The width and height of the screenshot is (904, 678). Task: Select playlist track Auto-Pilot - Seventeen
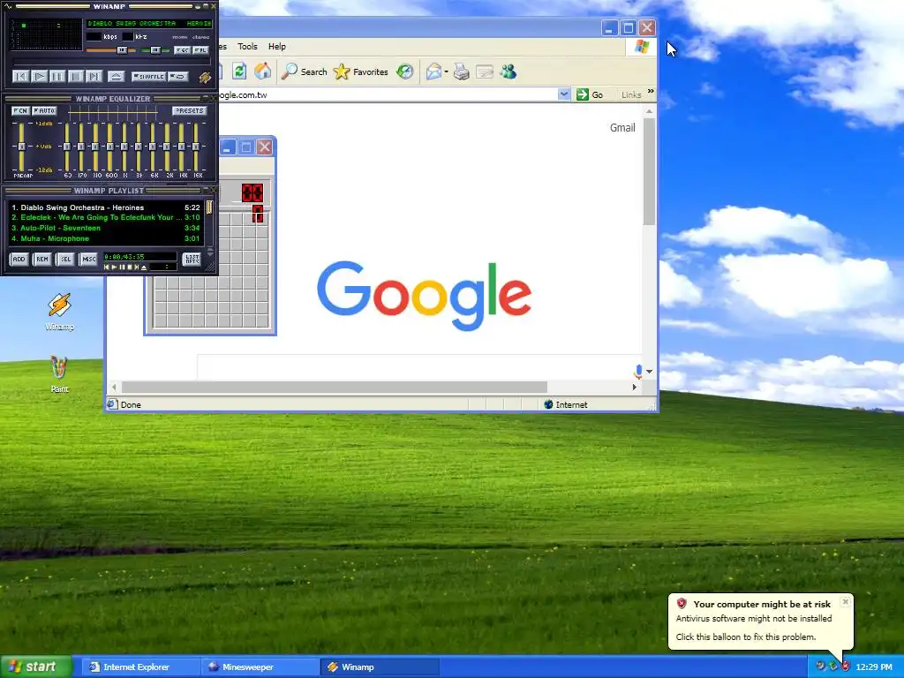(x=106, y=228)
